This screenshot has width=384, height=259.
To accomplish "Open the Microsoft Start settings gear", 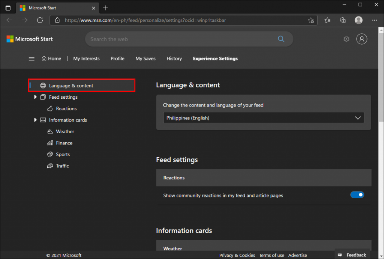I will click(x=346, y=39).
